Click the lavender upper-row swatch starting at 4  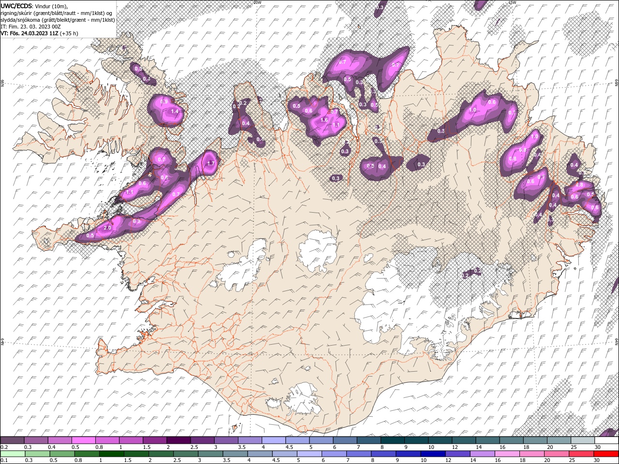[273, 440]
